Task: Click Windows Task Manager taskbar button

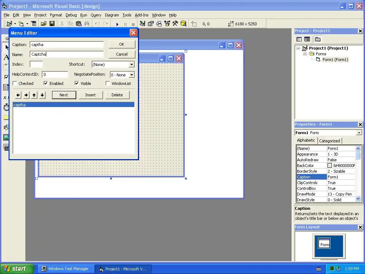Action: coord(66,269)
